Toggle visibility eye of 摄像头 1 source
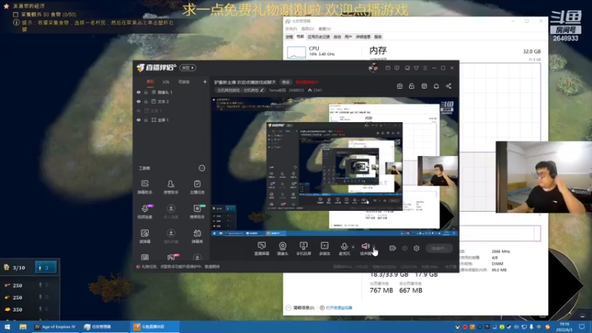This screenshot has width=592, height=333. [x=138, y=92]
